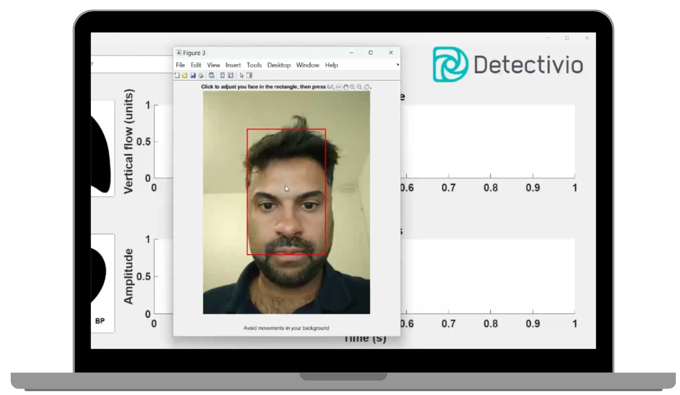
Task: Click the 'Avoid movements in your background' text
Action: coord(286,328)
